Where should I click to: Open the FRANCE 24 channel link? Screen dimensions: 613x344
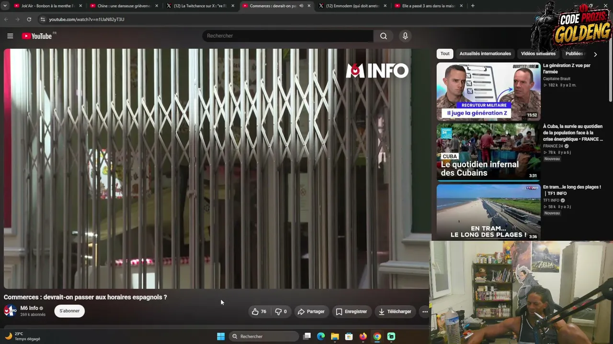(x=553, y=146)
